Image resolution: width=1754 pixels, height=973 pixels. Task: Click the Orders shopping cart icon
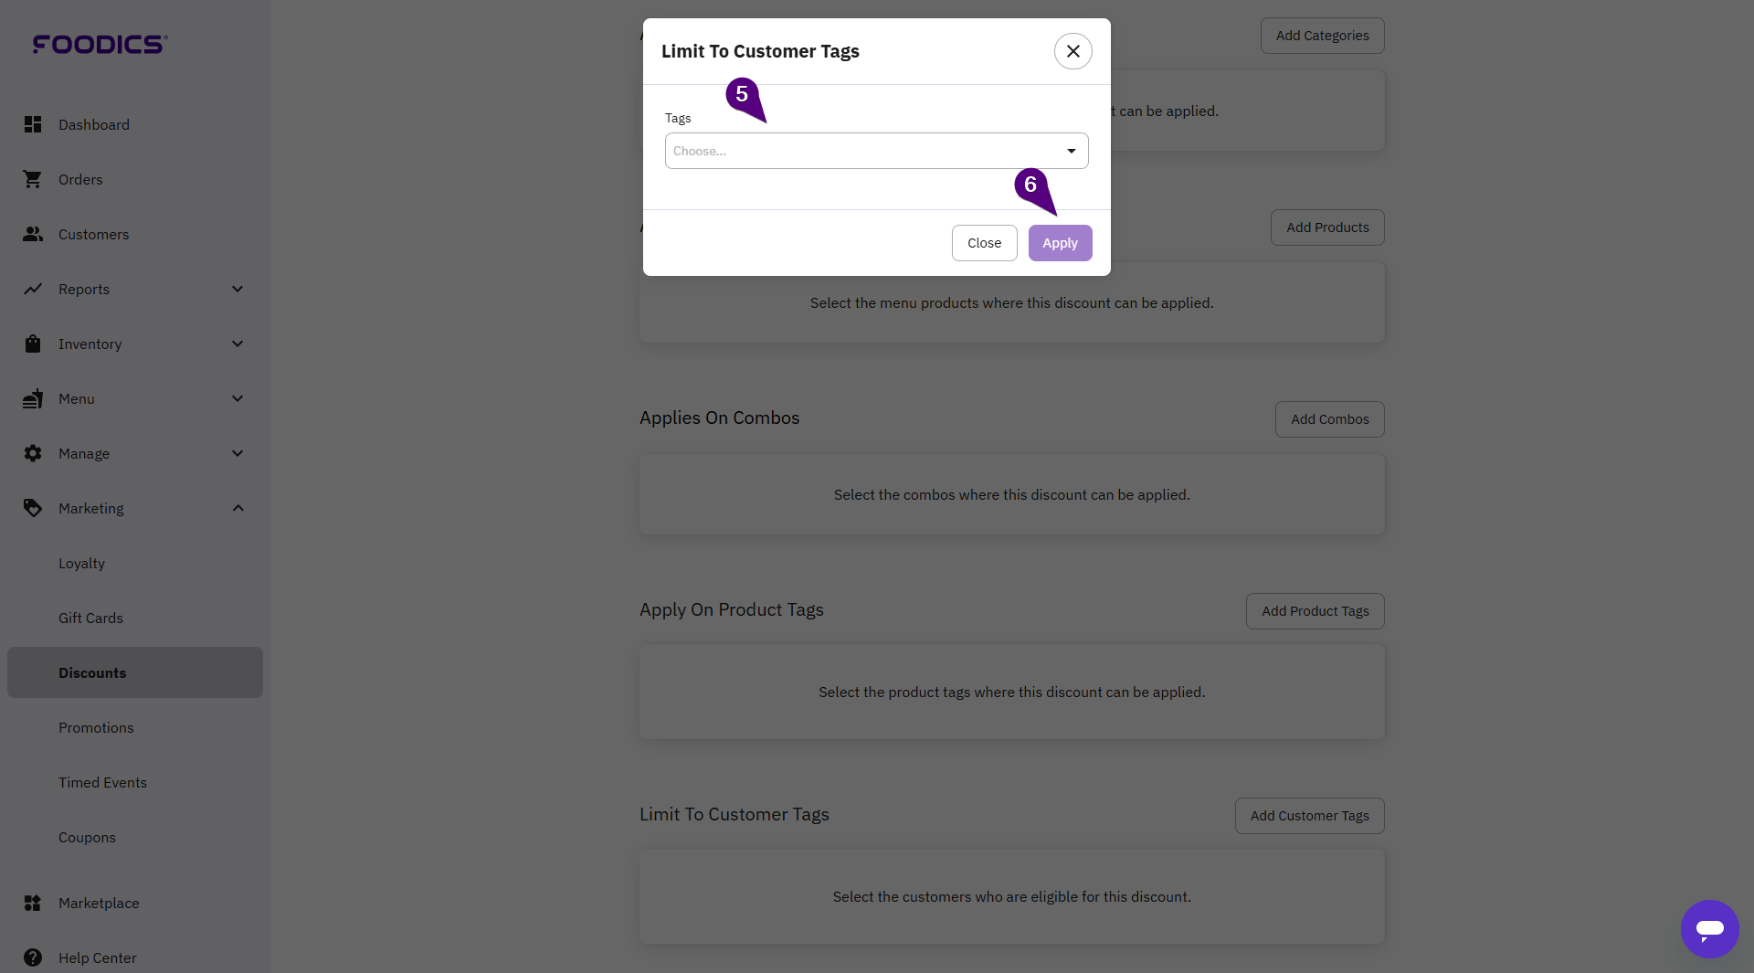pos(33,179)
